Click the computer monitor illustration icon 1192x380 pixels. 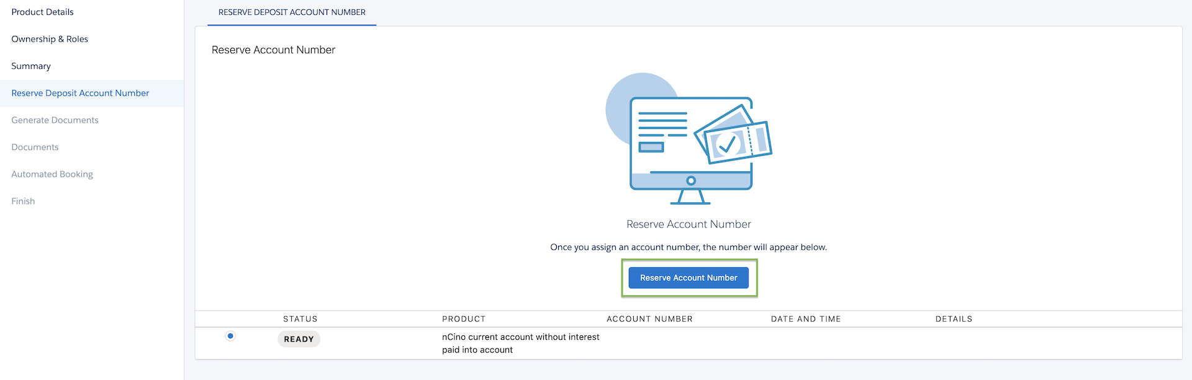coord(689,143)
